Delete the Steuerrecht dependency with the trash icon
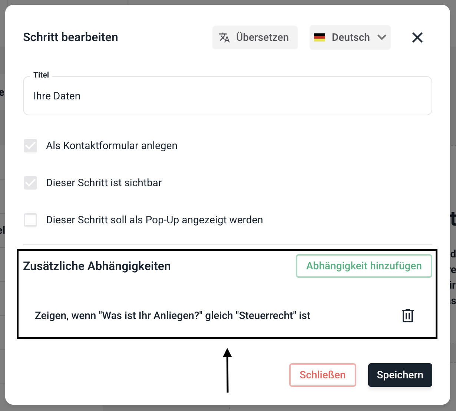The image size is (456, 411). click(407, 316)
